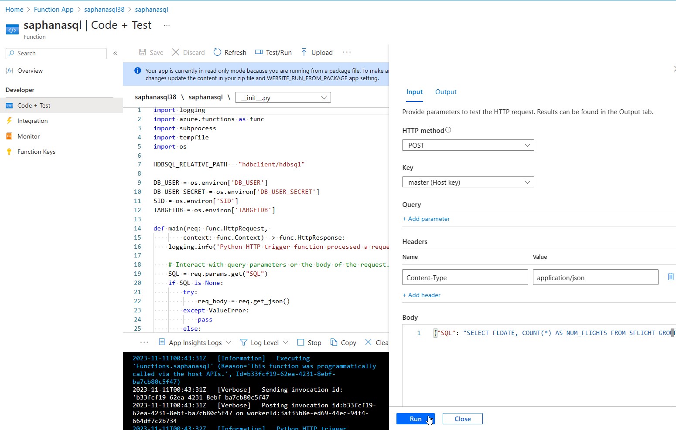Click the 'req_body = req.get_json()' line
676x430 pixels.
click(x=243, y=301)
